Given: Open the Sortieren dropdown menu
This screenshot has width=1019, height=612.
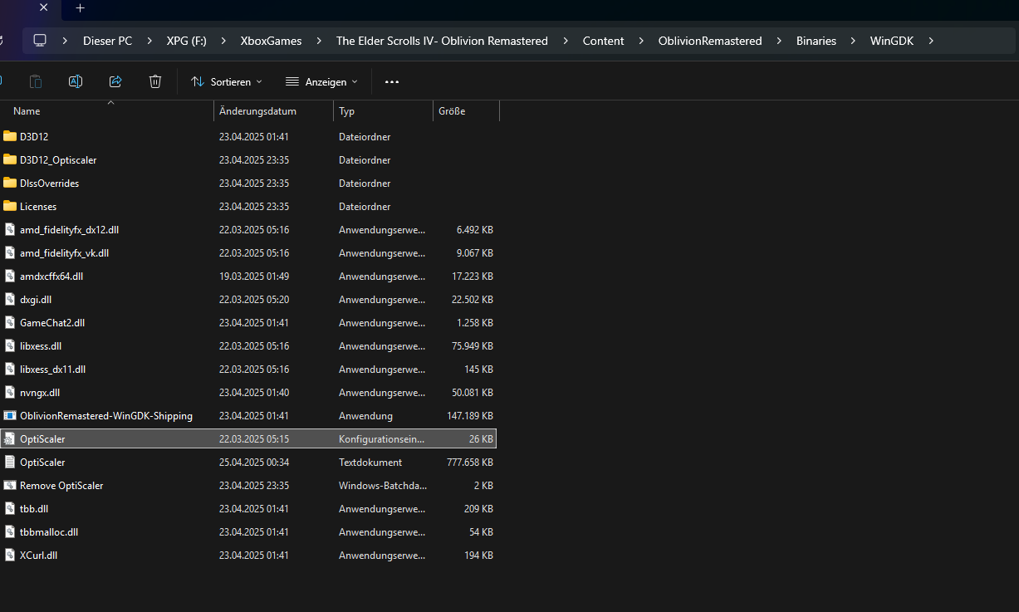Looking at the screenshot, I should tap(226, 81).
